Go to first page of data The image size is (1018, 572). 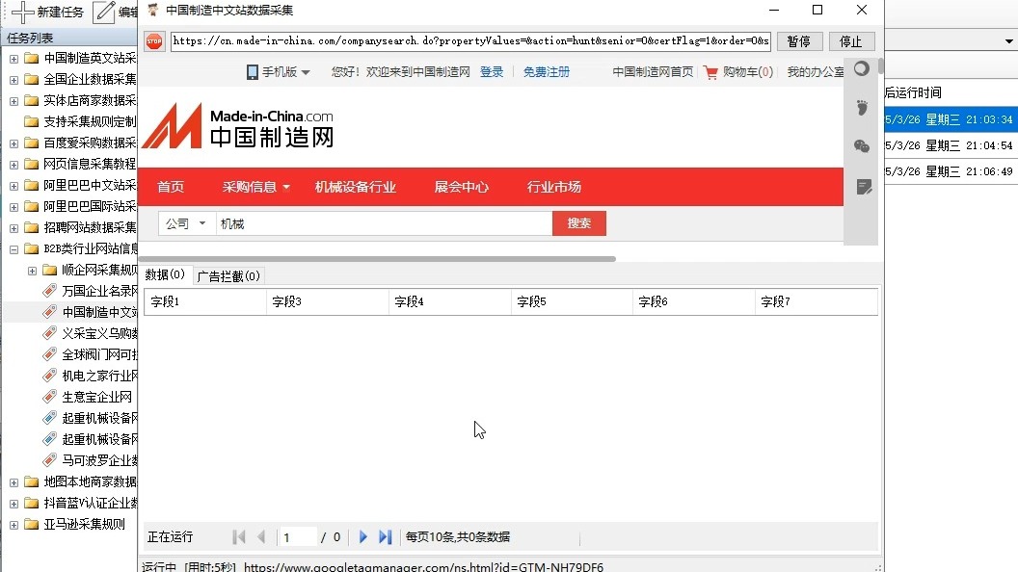pos(239,537)
